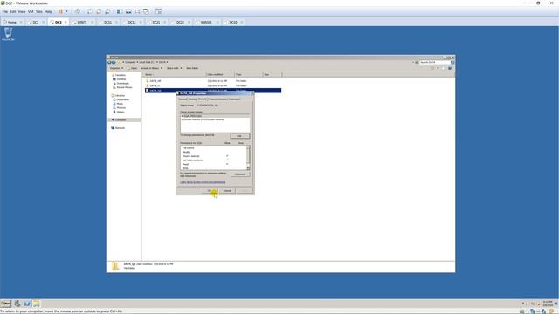Switch to the DC12 VM tab
Image resolution: width=559 pixels, height=314 pixels.
(132, 22)
